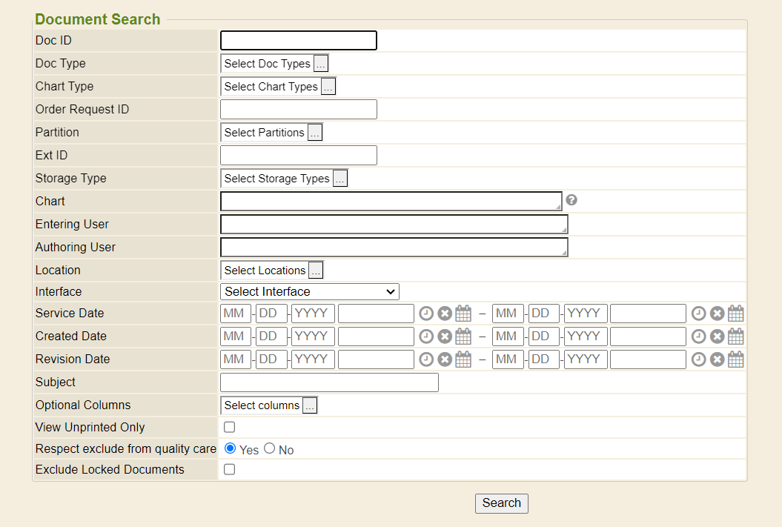Clear the Created Date start value
Viewport: 782px width, 527px height.
point(445,337)
